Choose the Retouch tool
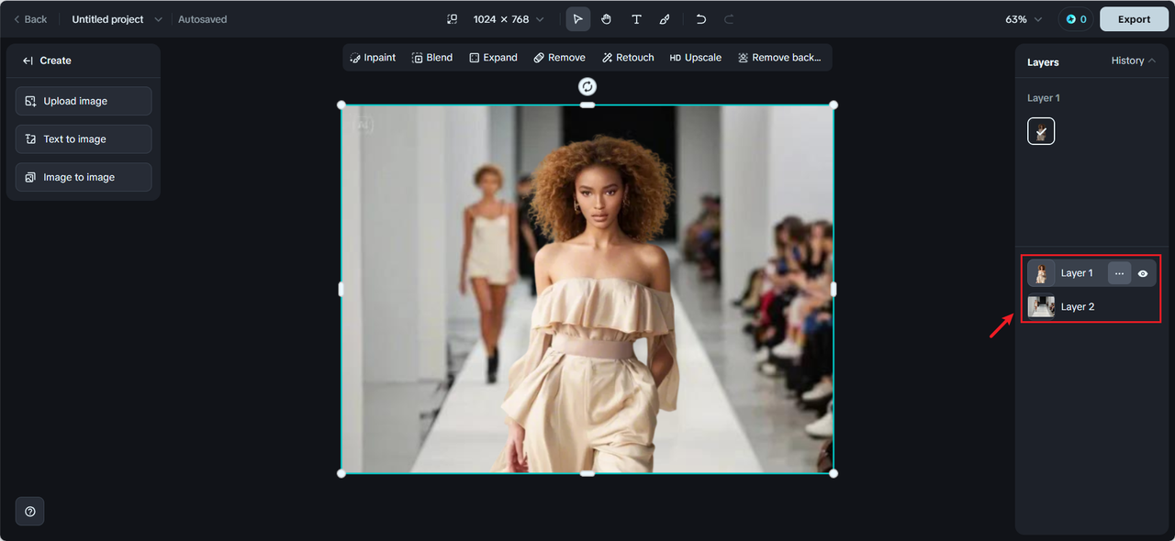Image resolution: width=1175 pixels, height=541 pixels. coord(628,58)
